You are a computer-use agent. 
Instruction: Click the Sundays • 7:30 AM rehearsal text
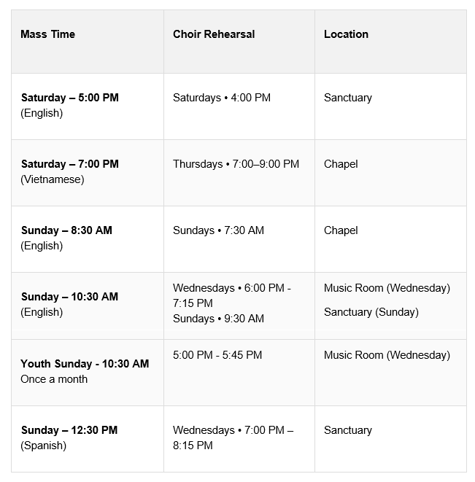[218, 230]
